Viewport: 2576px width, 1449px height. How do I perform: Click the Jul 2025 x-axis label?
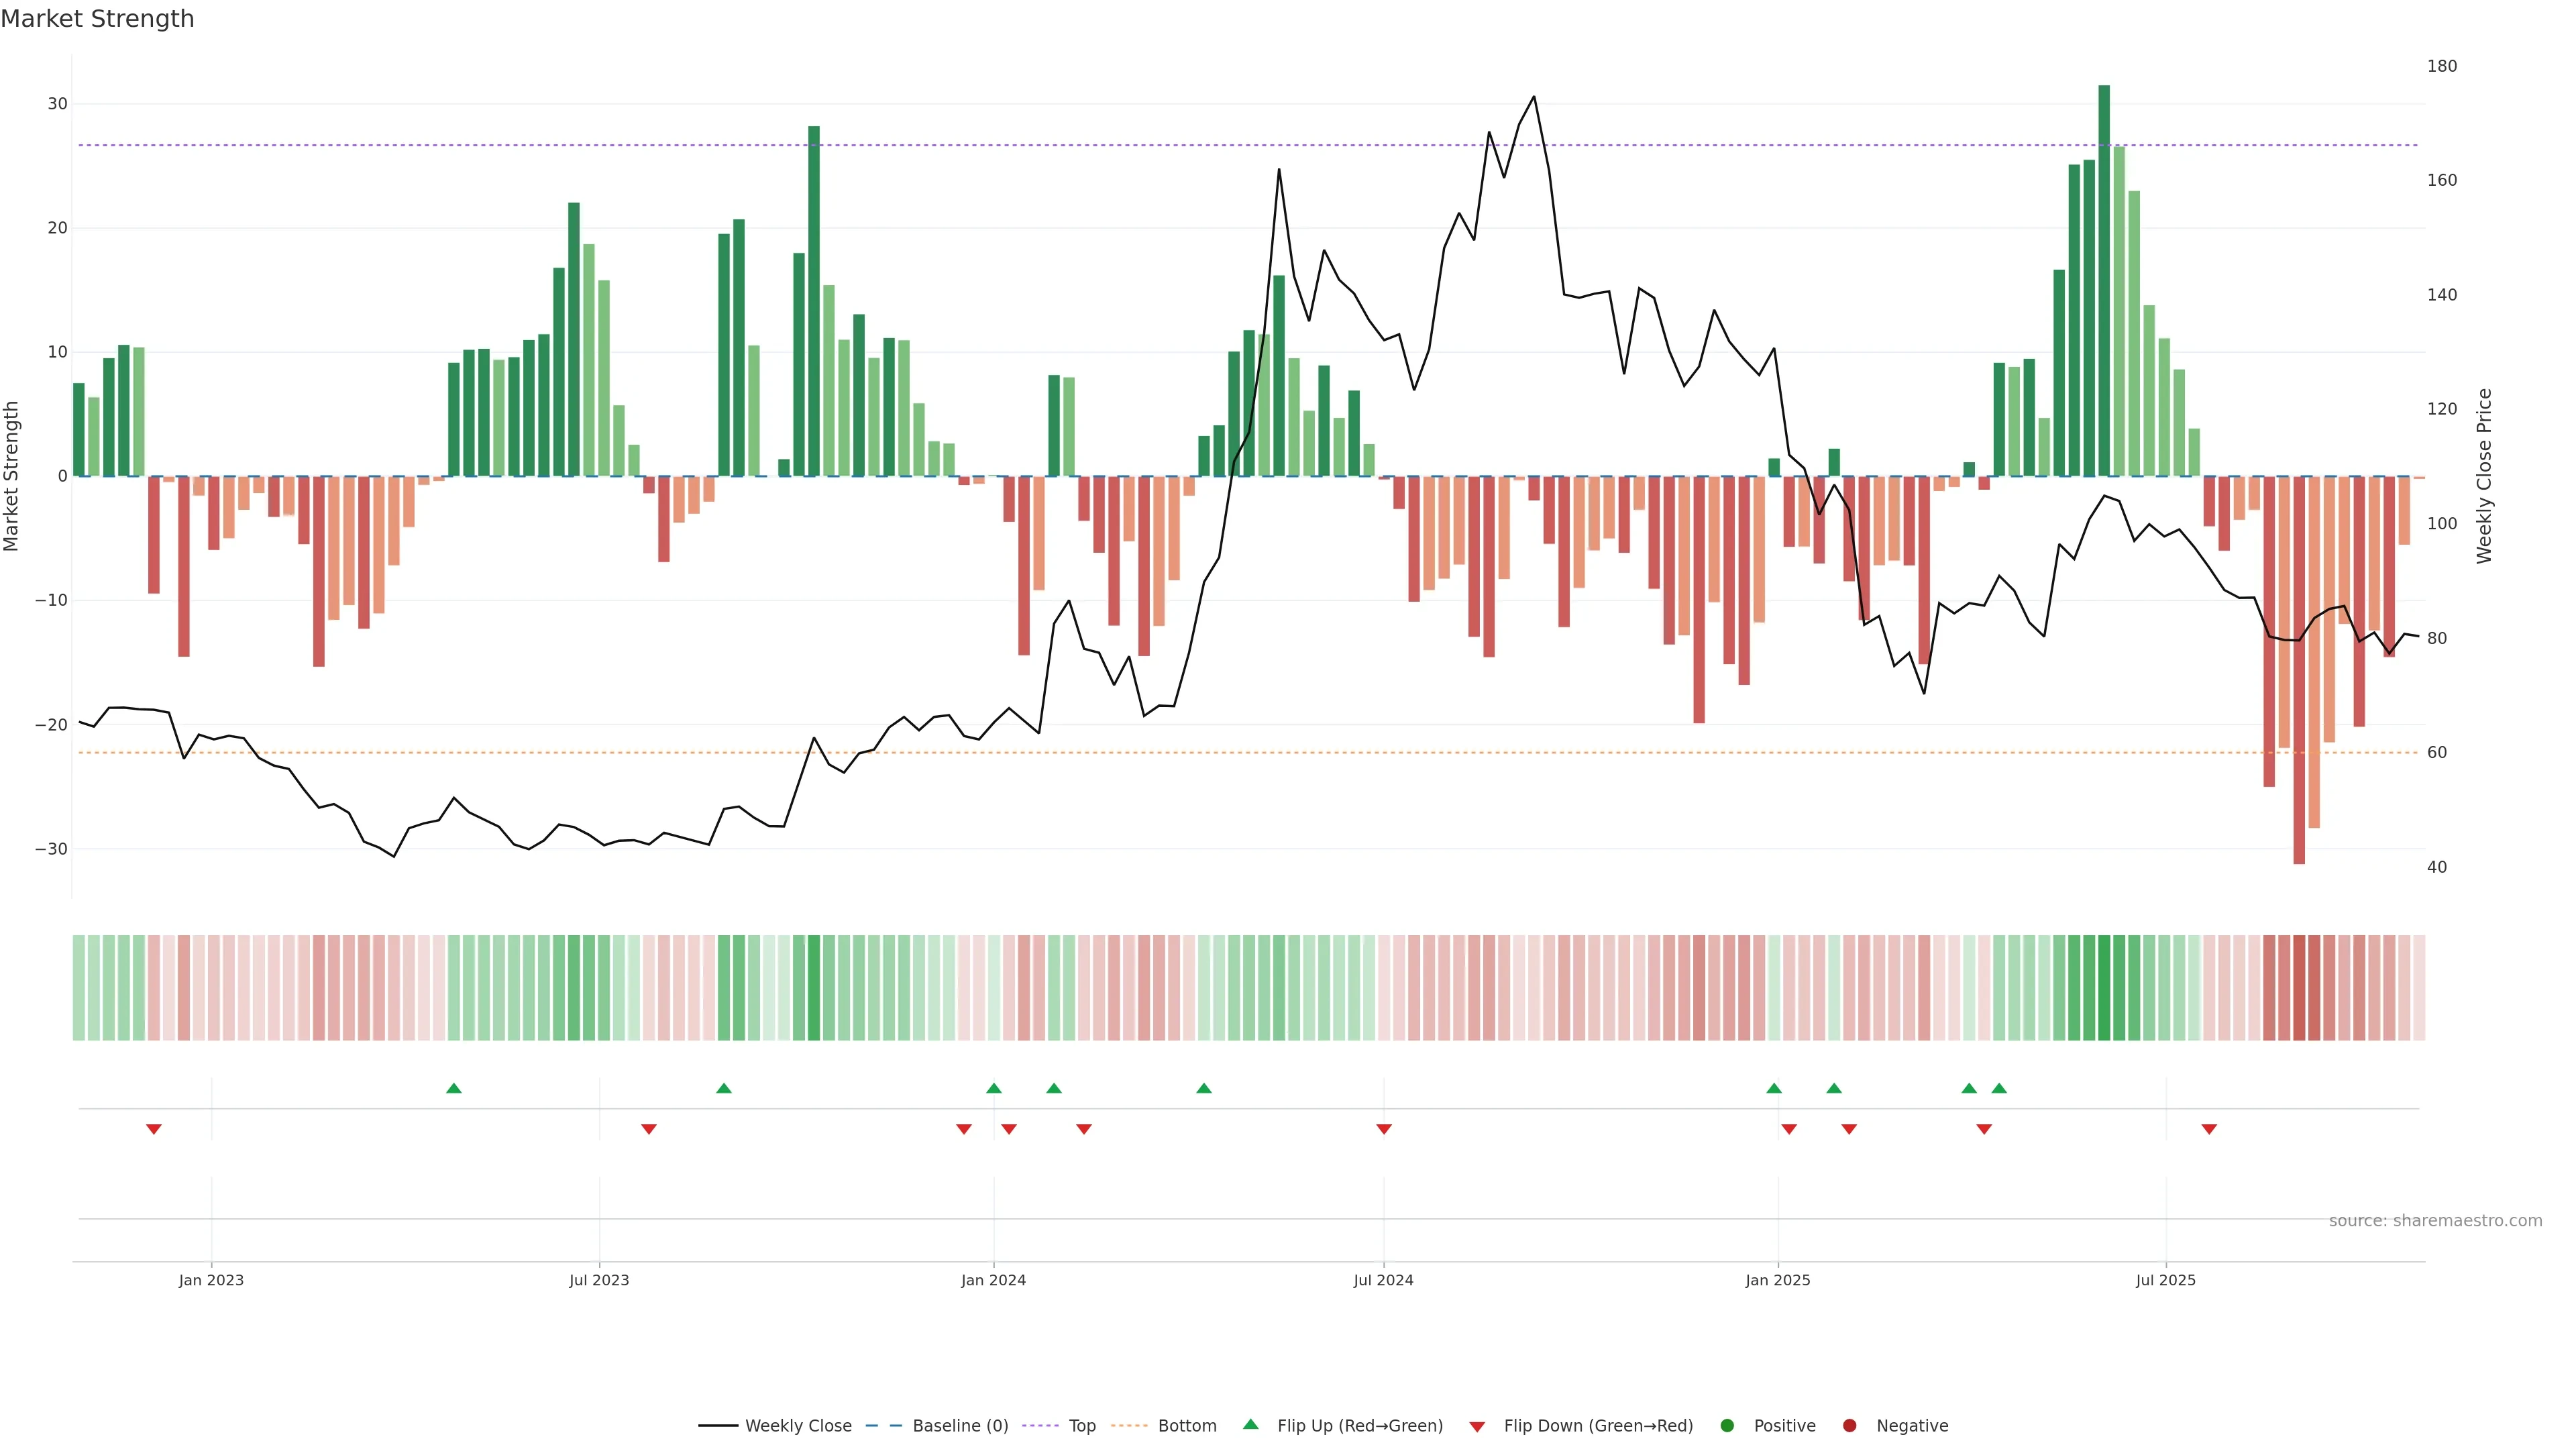(x=2166, y=1280)
